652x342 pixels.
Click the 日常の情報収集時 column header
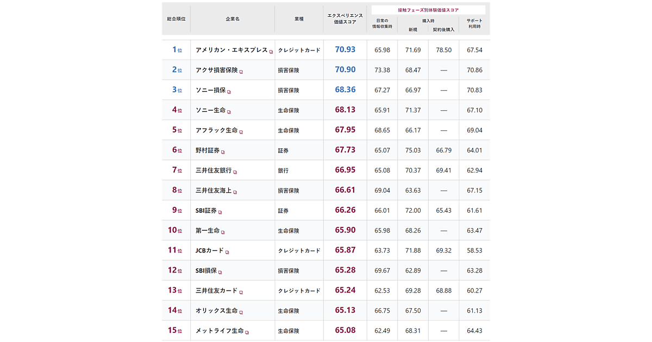pos(382,23)
